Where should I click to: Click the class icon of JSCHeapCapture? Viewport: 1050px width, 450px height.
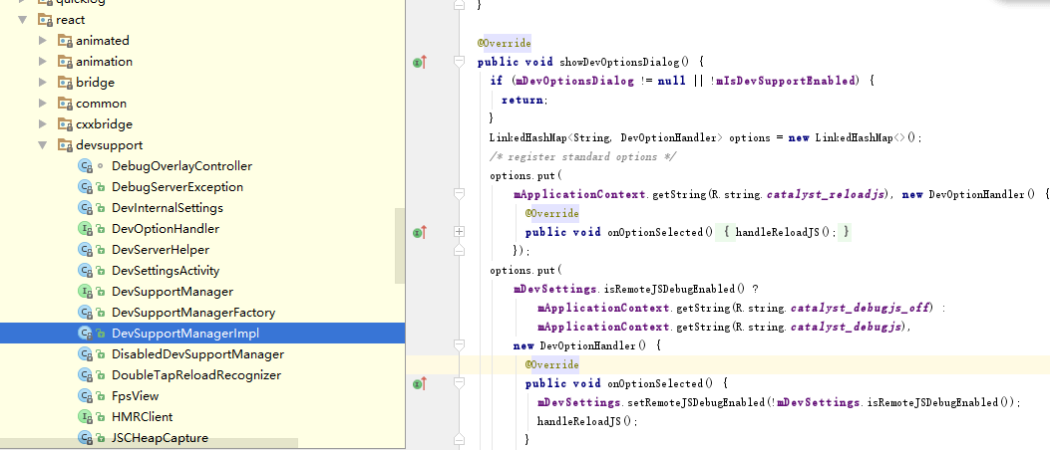(x=85, y=438)
